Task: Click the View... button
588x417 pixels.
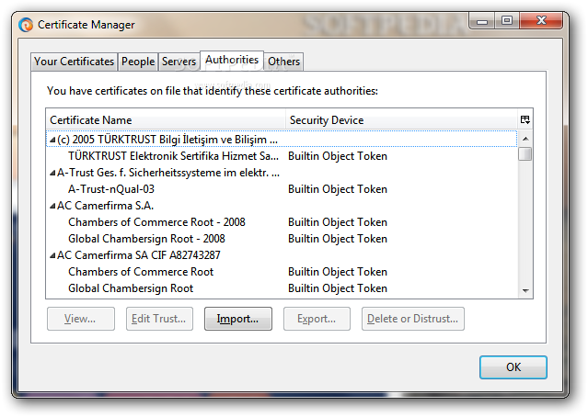Action: (81, 319)
